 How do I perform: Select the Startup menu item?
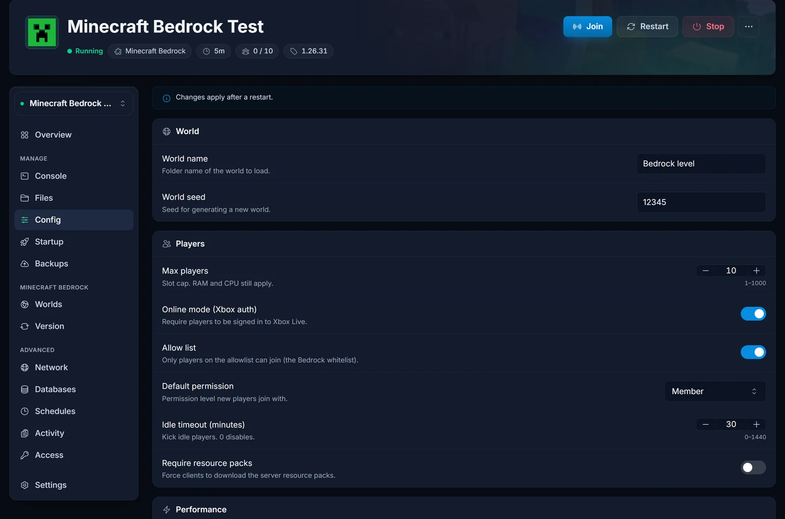click(74, 242)
